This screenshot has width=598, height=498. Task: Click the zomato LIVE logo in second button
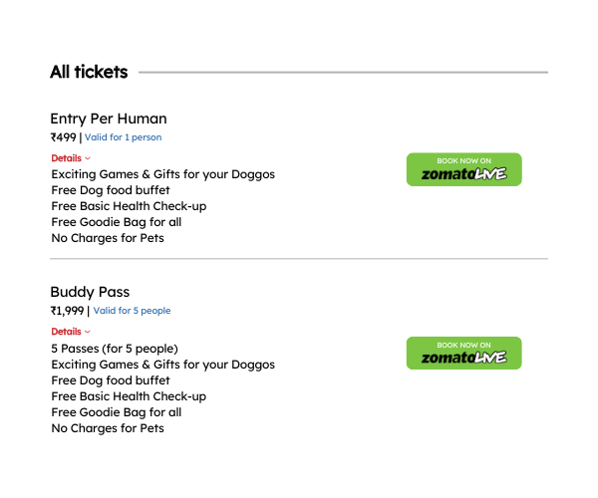[x=463, y=358]
